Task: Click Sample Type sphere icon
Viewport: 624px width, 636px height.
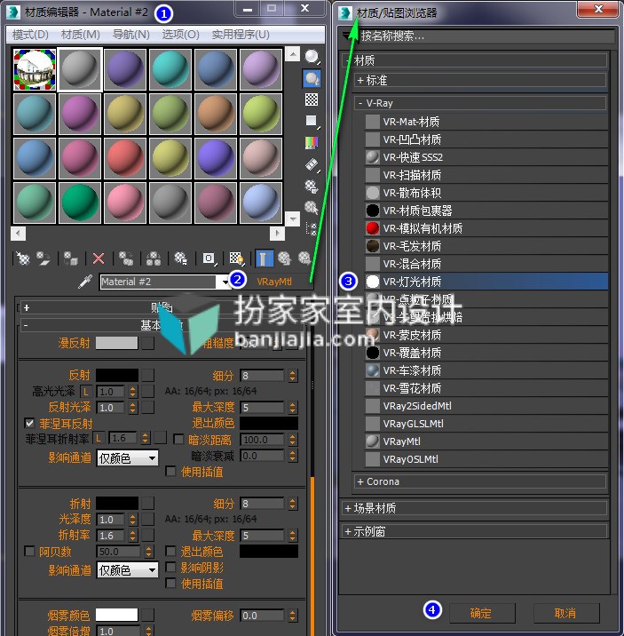Action: tap(312, 57)
